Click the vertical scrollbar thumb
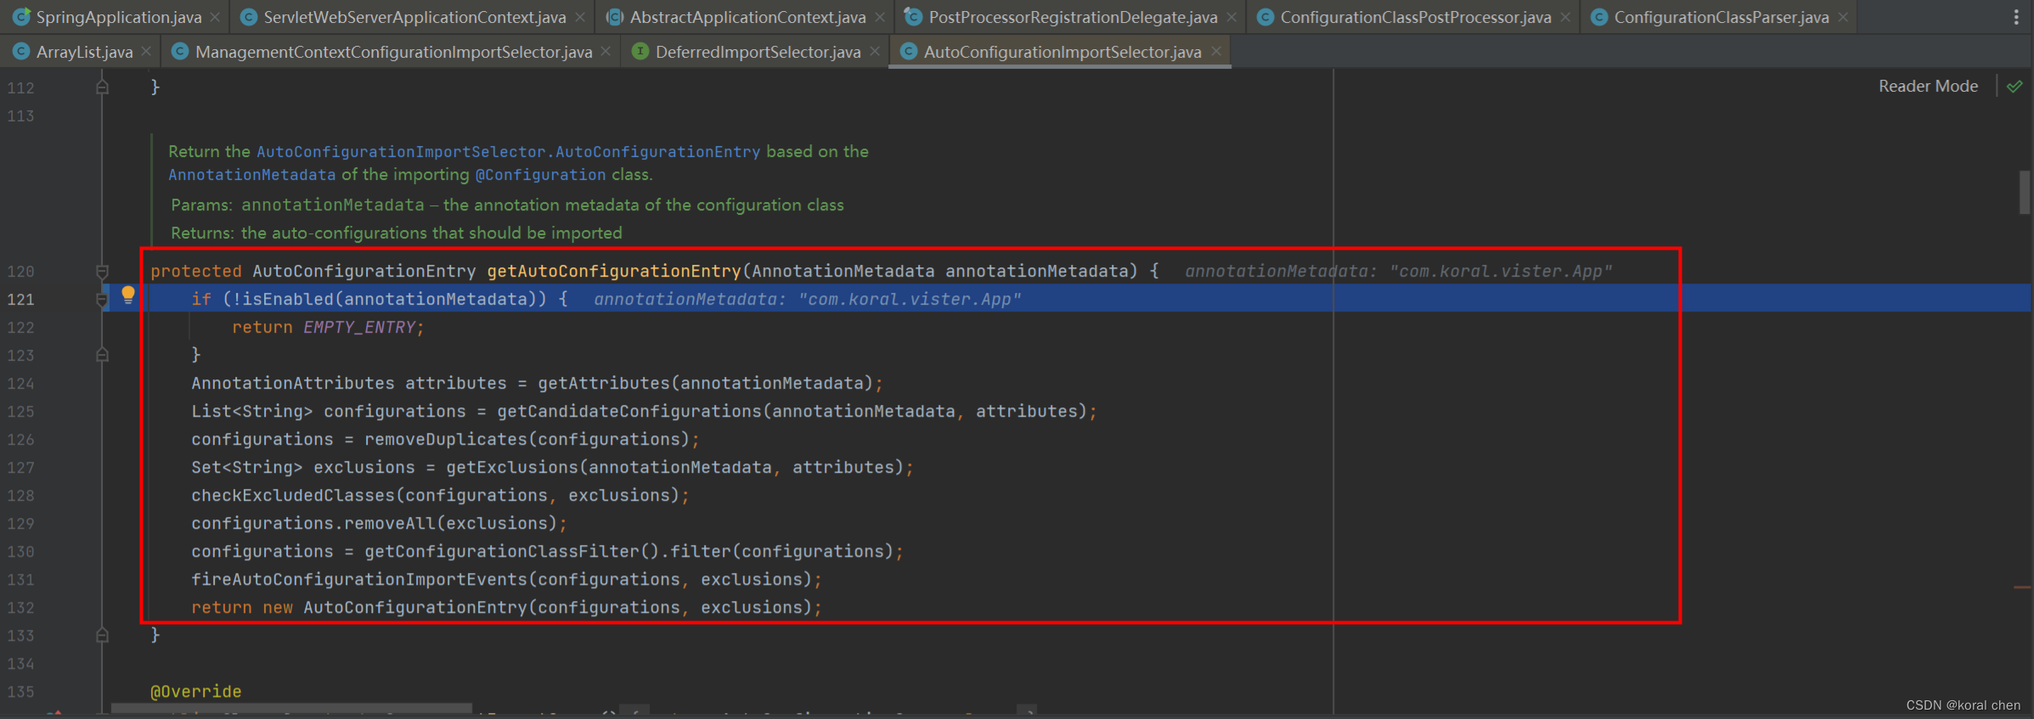 coord(2025,193)
